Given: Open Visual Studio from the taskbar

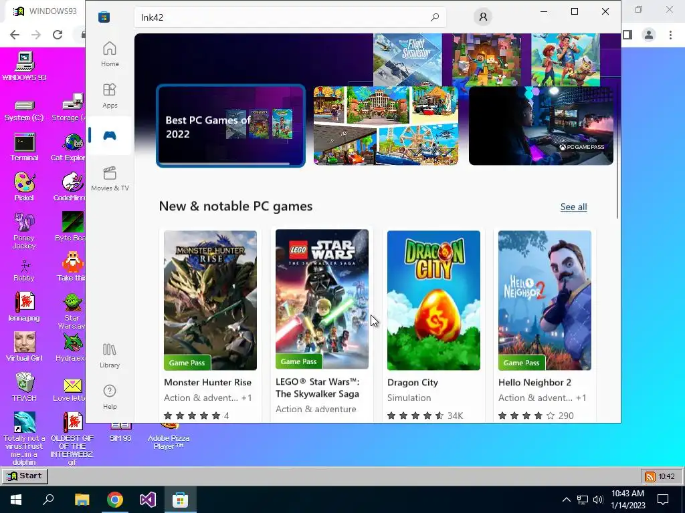Looking at the screenshot, I should coord(148,500).
